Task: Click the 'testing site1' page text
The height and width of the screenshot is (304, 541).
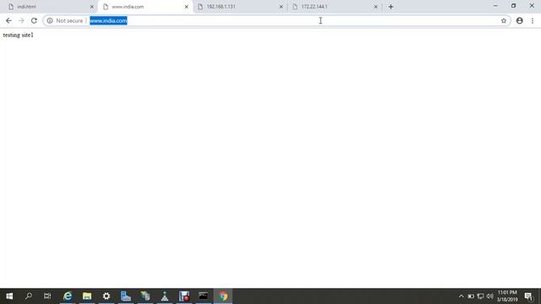Action: (18, 35)
